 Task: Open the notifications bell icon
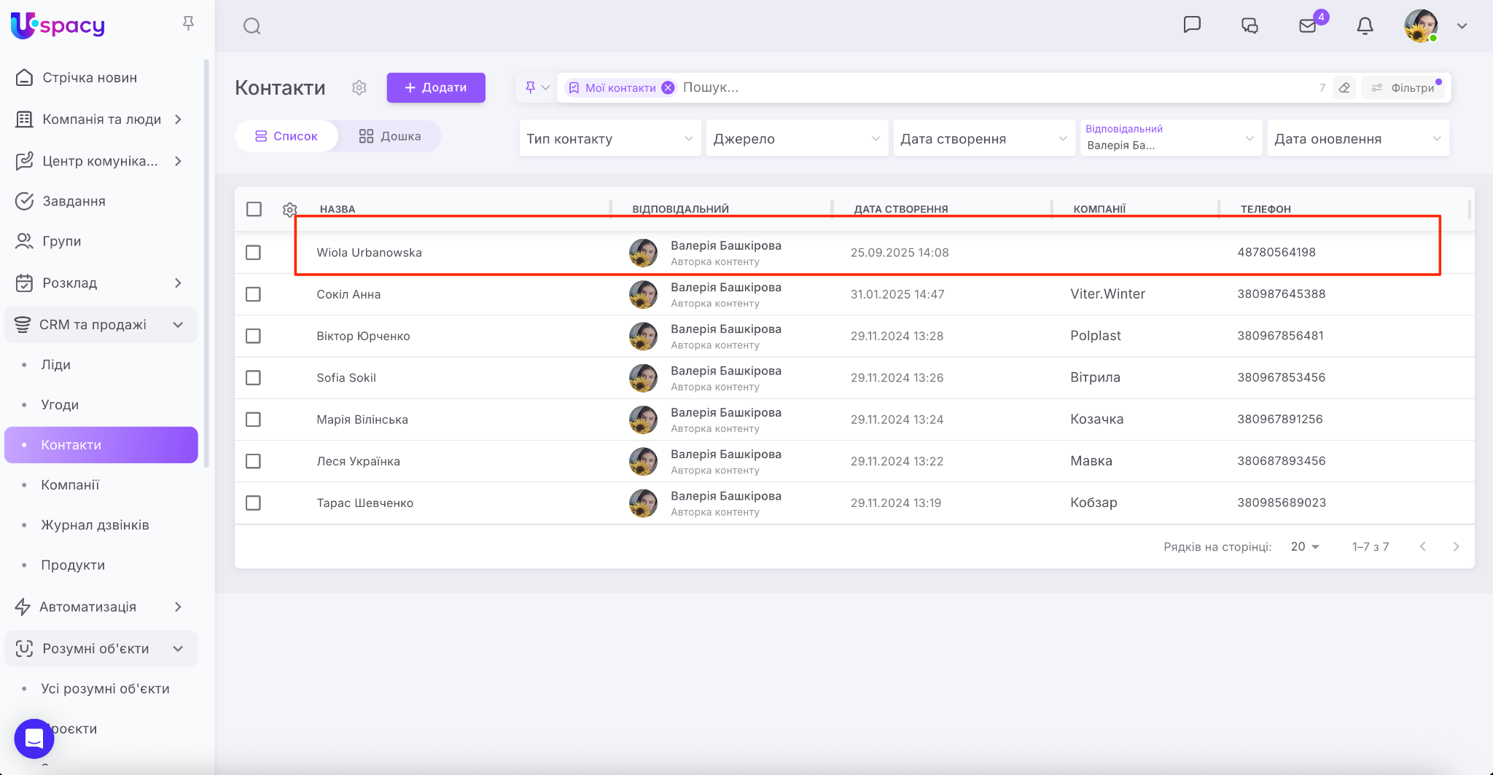click(x=1365, y=26)
